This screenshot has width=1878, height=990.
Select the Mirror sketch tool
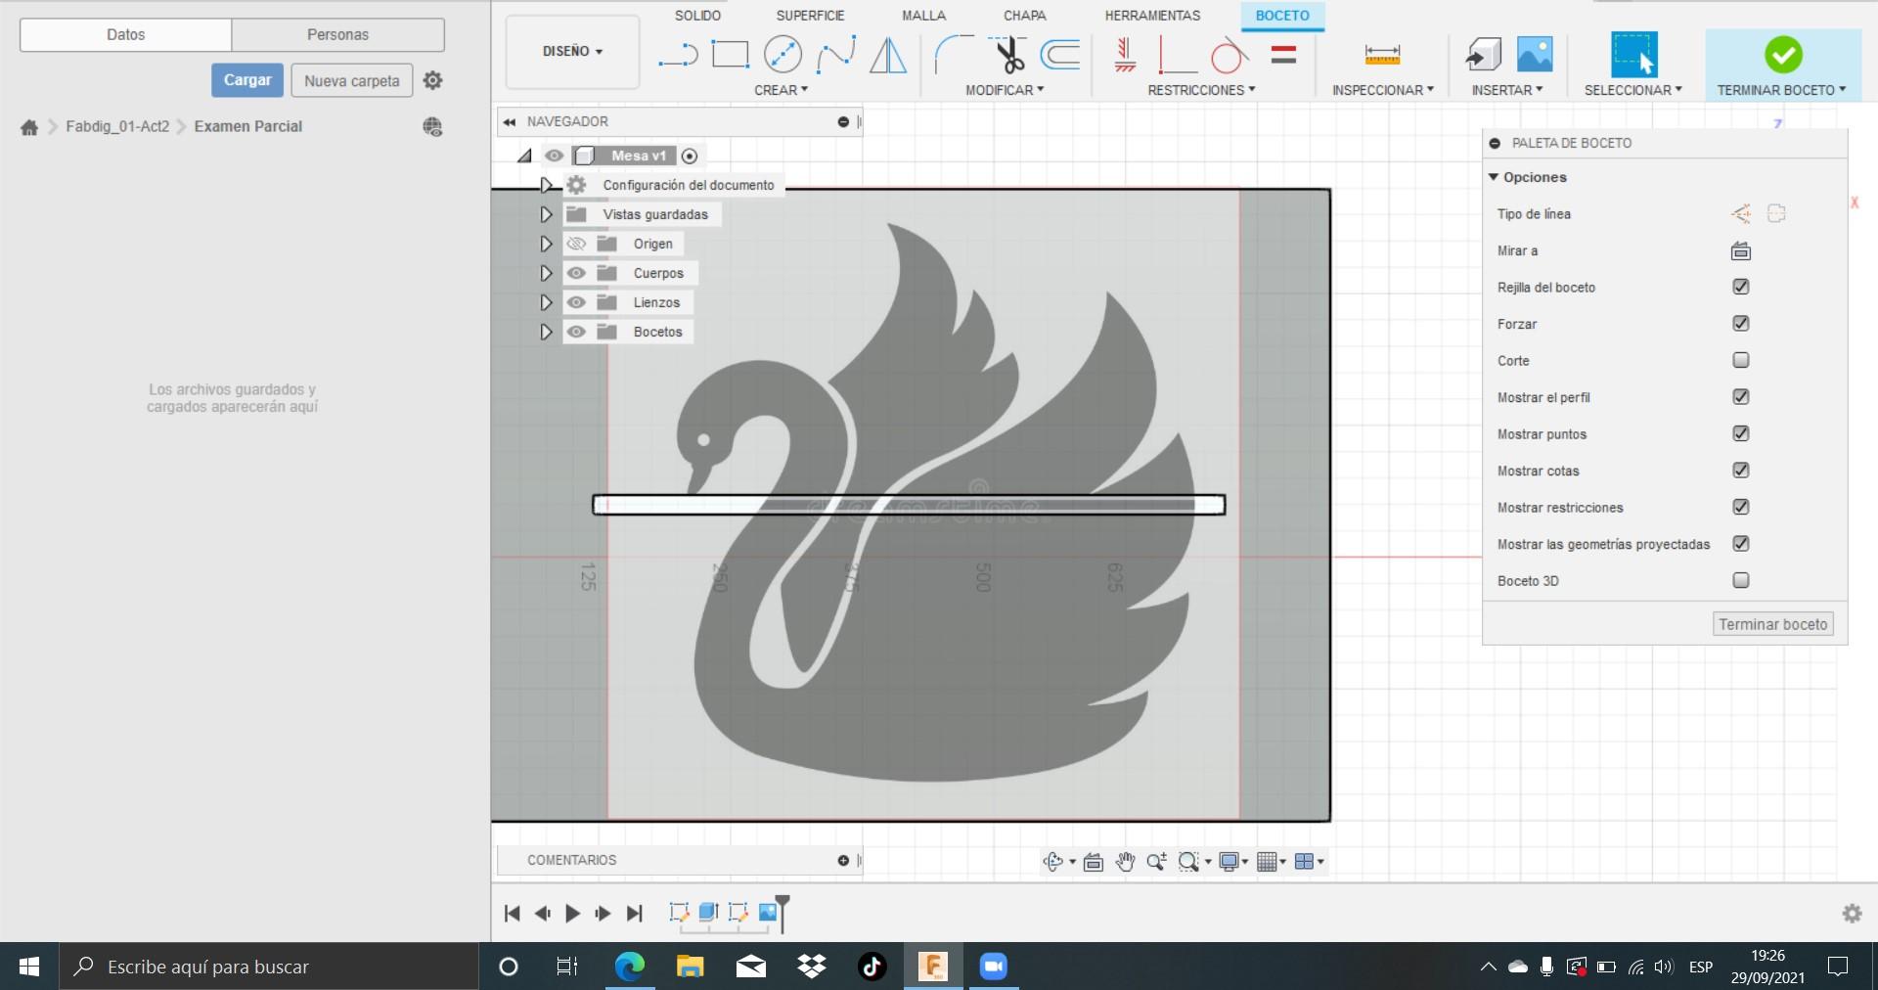(x=888, y=55)
